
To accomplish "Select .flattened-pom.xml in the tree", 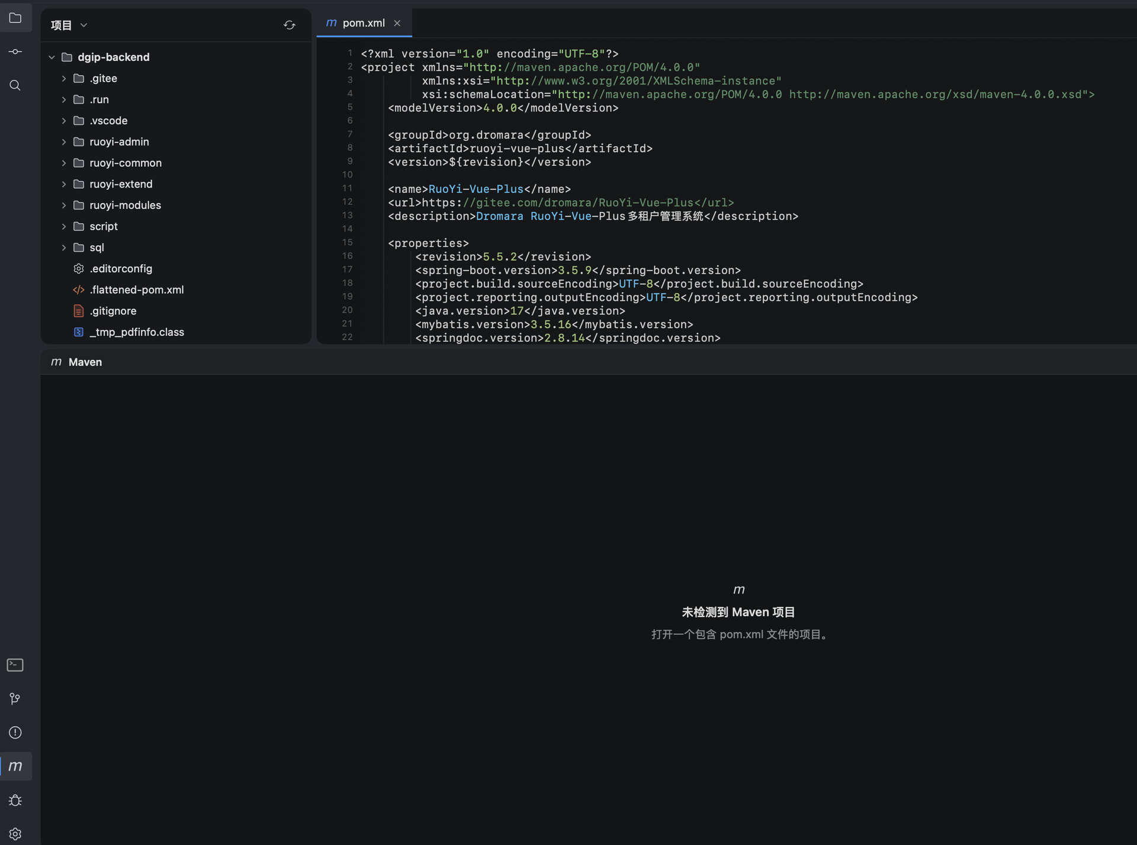I will [x=137, y=290].
